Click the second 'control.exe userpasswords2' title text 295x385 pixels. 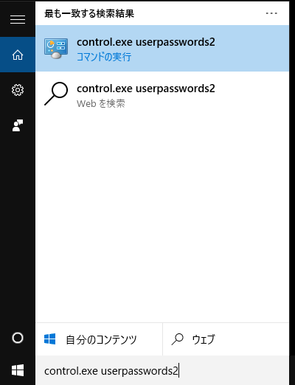click(146, 89)
